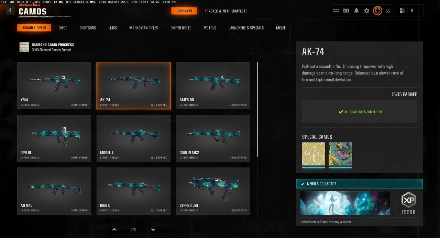This screenshot has height=238, width=440.
Task: Select the purple-eye special camo
Action: [x=340, y=154]
